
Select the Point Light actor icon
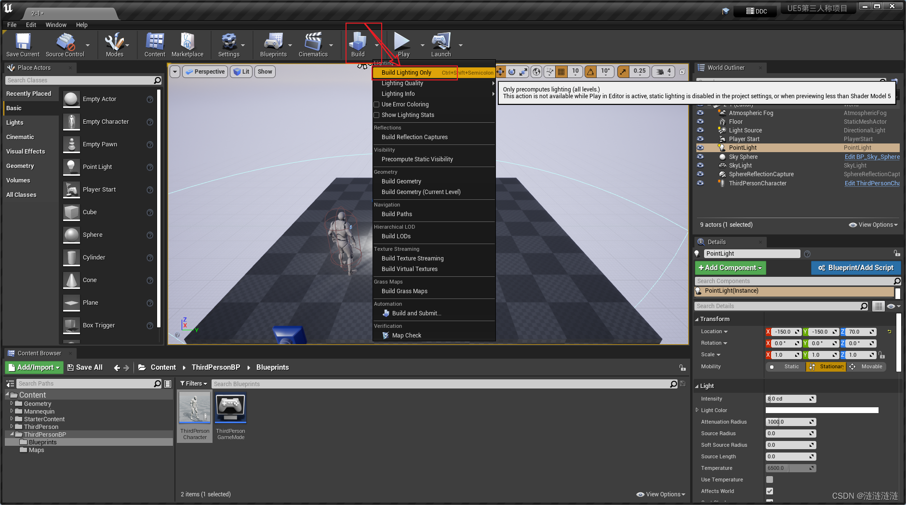click(x=71, y=167)
